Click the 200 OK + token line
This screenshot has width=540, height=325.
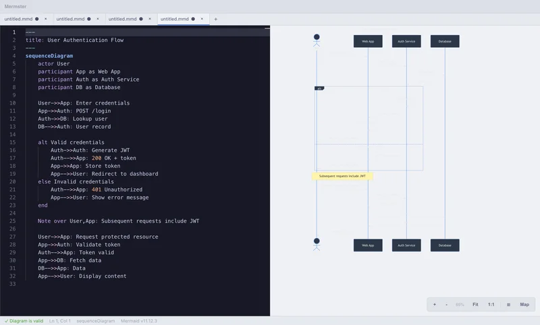tap(93, 158)
